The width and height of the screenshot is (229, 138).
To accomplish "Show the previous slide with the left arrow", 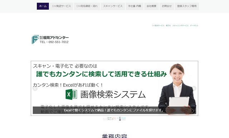I will 35,88.
